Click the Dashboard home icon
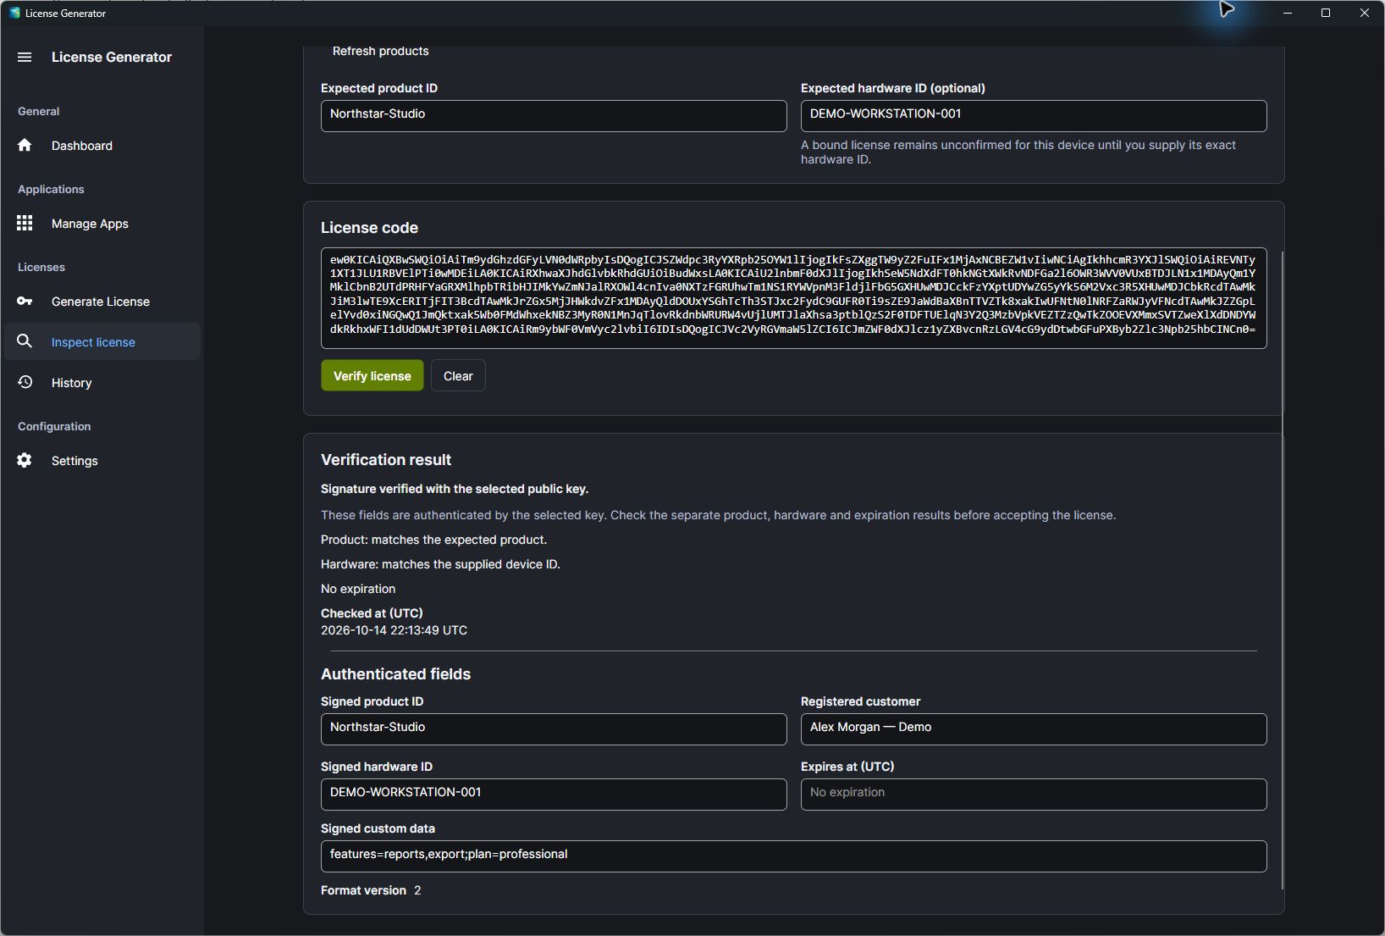This screenshot has height=936, width=1385. tap(25, 145)
